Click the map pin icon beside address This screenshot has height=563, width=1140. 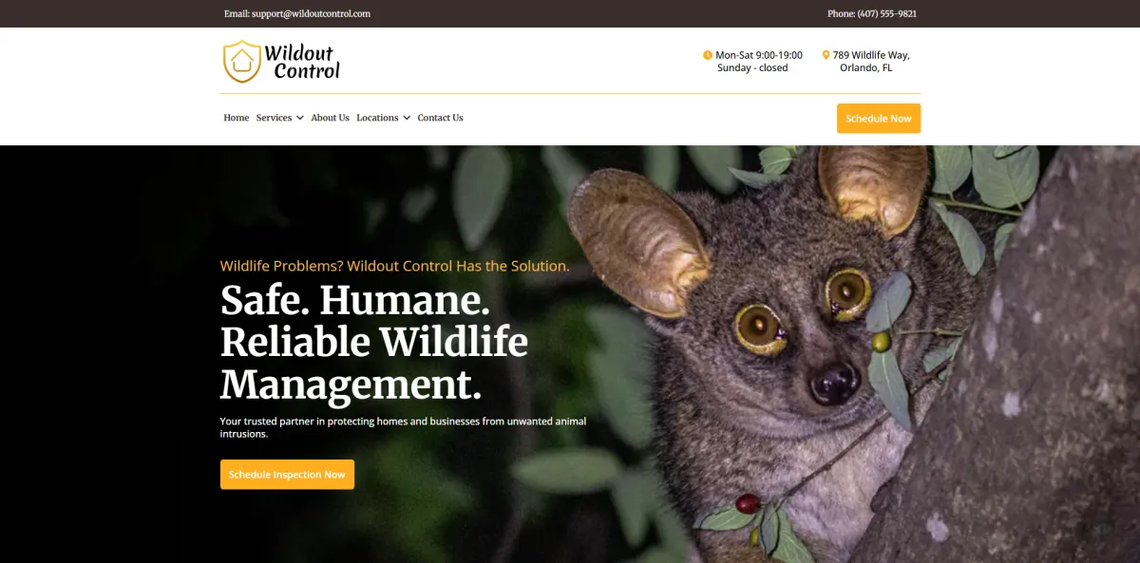pos(826,55)
